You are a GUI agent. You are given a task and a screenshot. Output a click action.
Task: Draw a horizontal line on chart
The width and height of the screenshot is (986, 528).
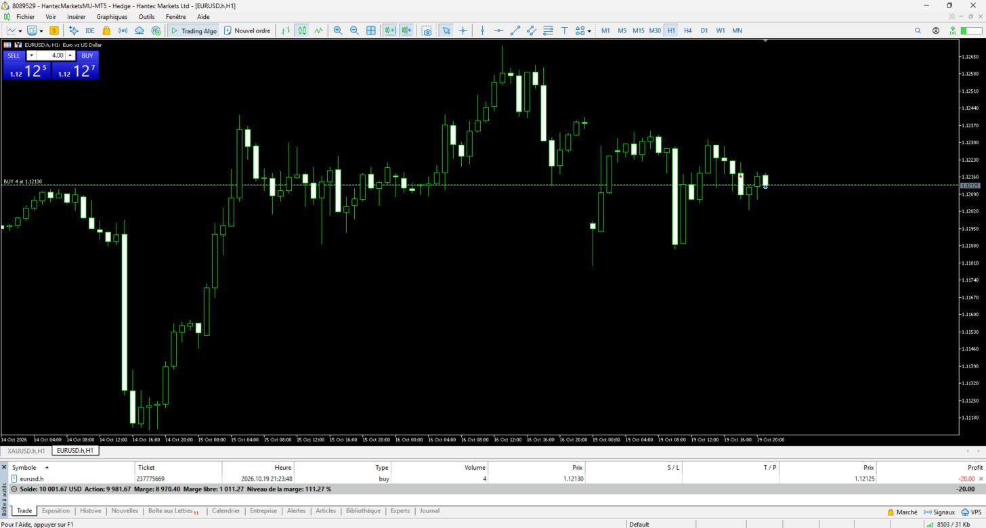498,30
